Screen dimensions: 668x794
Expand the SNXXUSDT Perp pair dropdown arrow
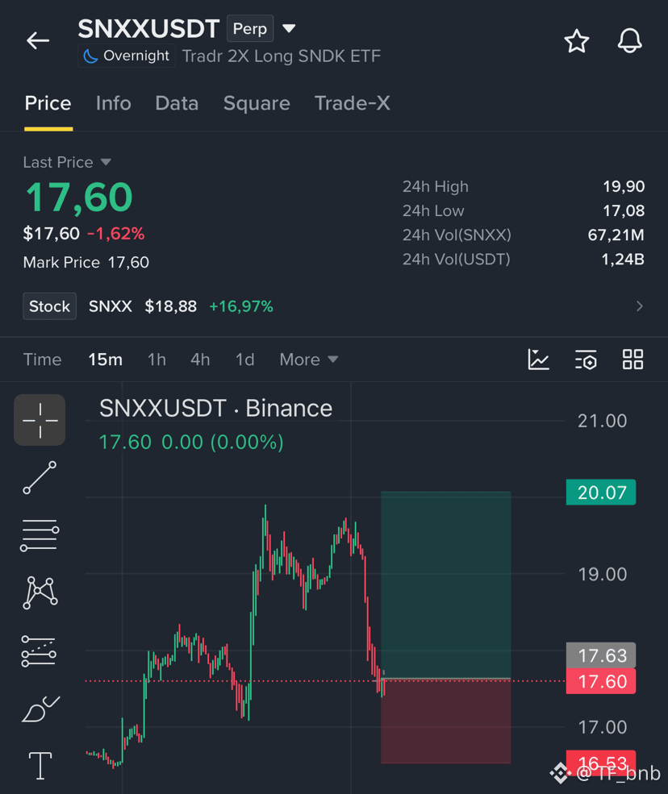pos(289,28)
